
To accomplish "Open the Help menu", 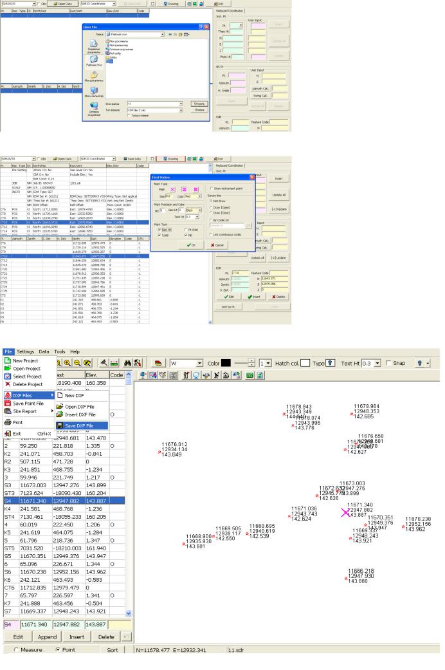I will coord(75,351).
